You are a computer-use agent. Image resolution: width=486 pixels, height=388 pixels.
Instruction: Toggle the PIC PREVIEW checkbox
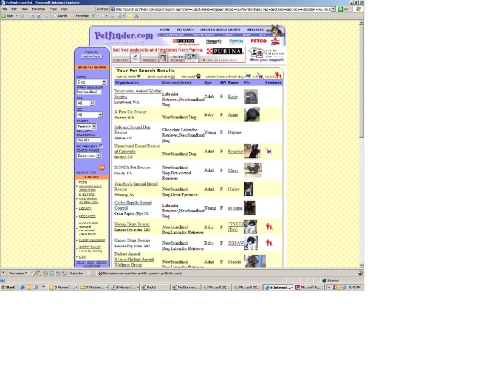(100, 146)
